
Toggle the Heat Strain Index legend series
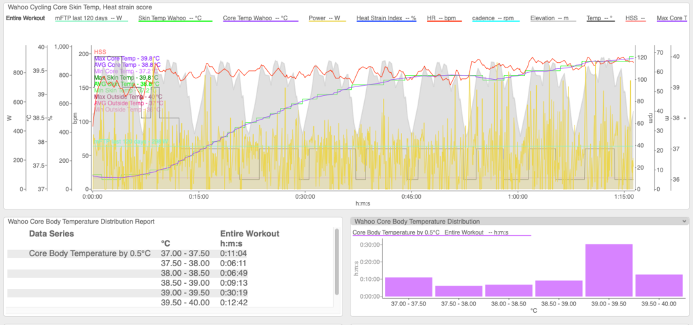click(x=386, y=18)
